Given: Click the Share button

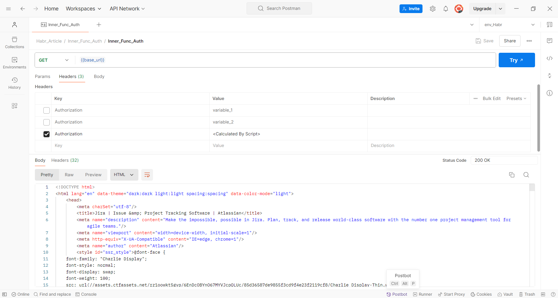Looking at the screenshot, I should pos(510,41).
